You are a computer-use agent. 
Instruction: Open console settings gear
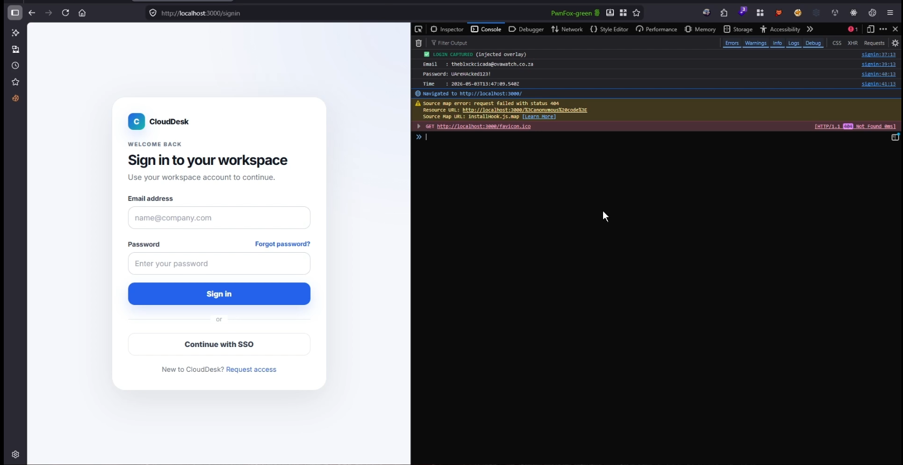click(895, 43)
